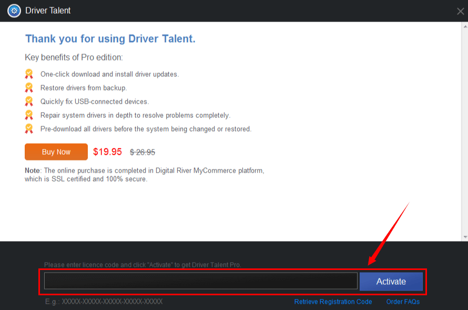Viewport: 468px width, 310px height.
Task: Click the scrollbar up arrow
Action: point(465,27)
